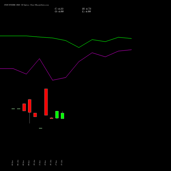The width and height of the screenshot is (171, 171).
Task: Select the small green dash below all candles
Action: point(41,128)
